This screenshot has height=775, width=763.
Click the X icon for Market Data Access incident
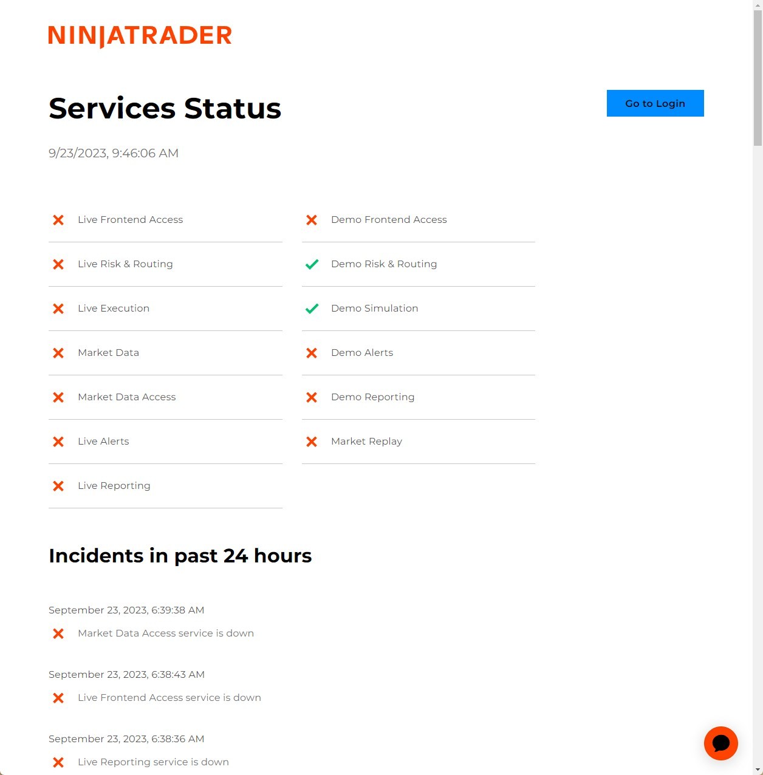[58, 633]
